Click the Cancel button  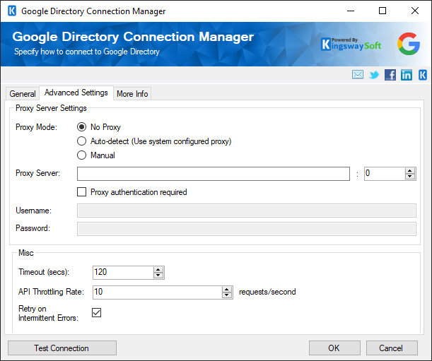coord(392,348)
